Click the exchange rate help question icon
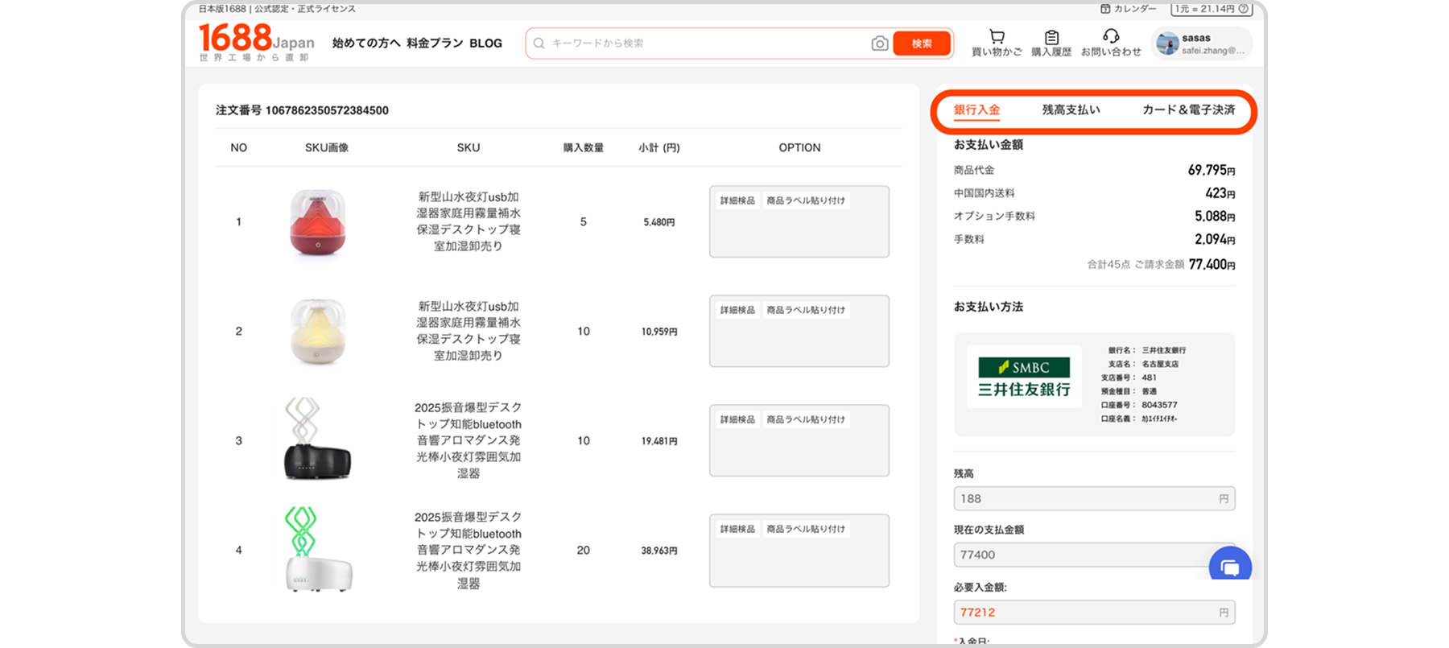This screenshot has height=648, width=1449. [x=1244, y=9]
